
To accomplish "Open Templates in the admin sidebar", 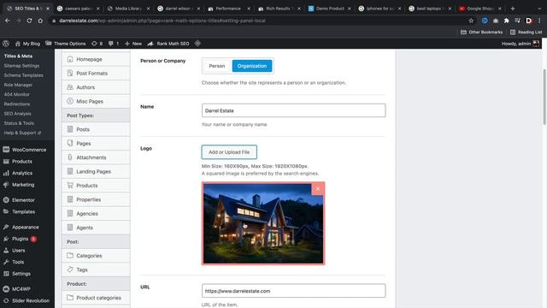I will 27,211.
